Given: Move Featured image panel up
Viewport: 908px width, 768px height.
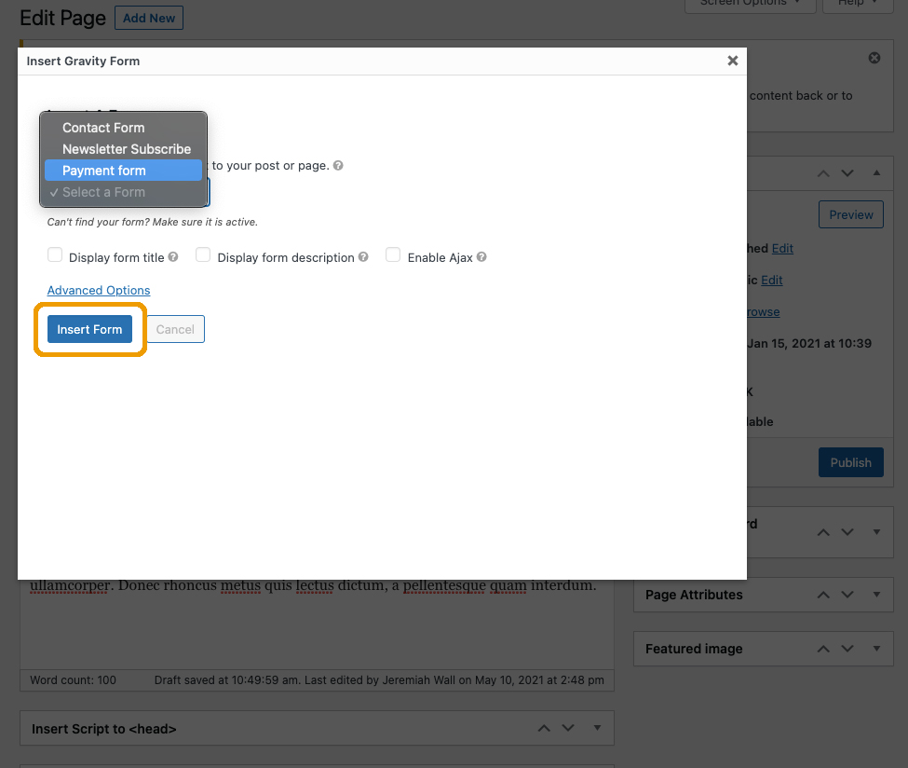Looking at the screenshot, I should [823, 649].
